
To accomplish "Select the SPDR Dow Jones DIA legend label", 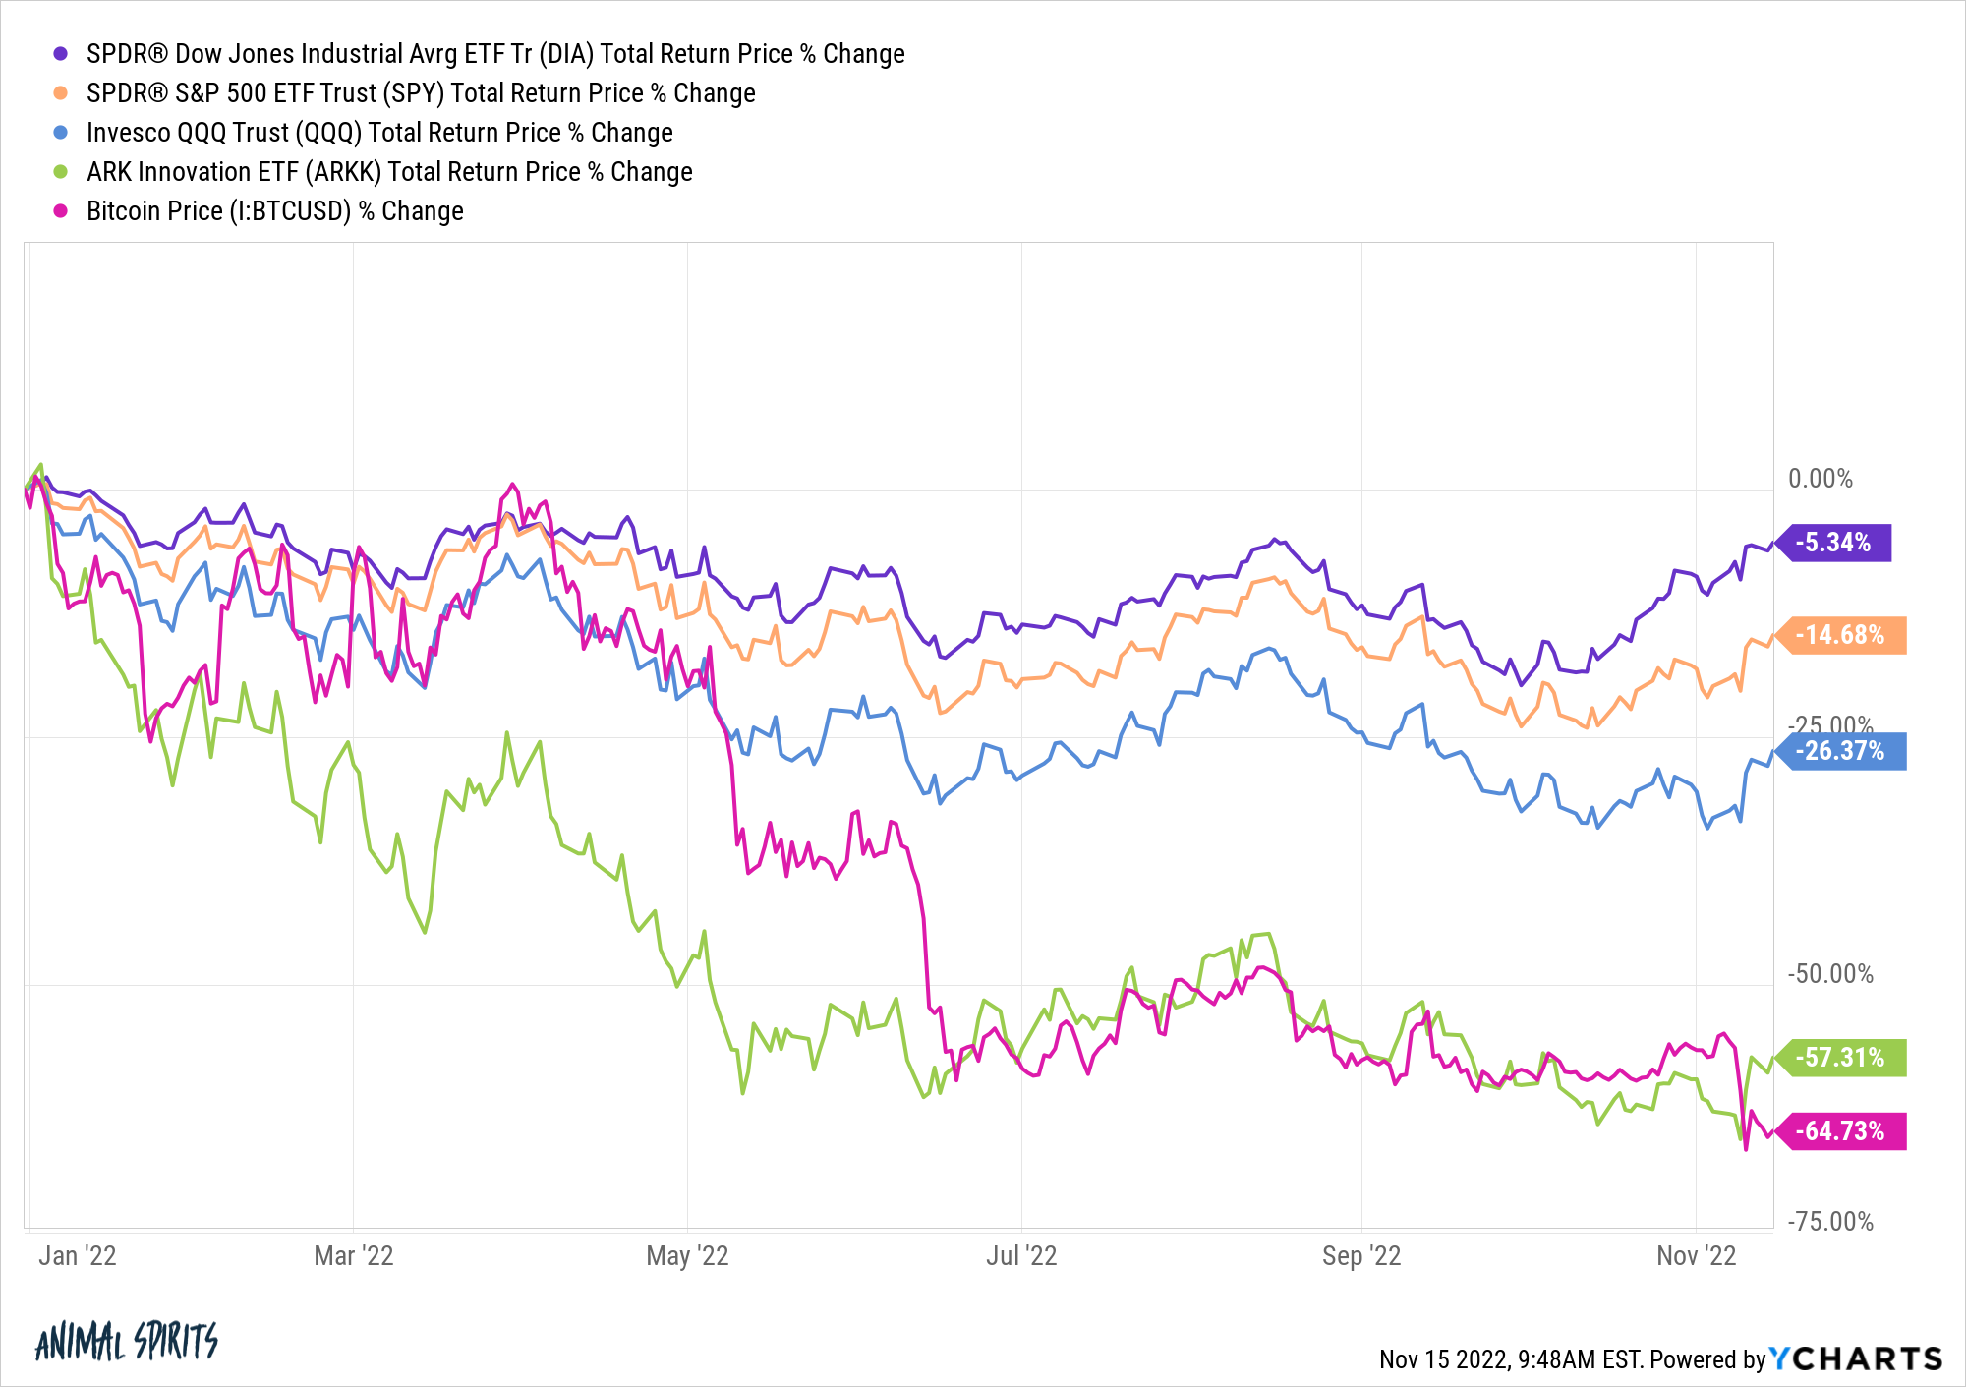I will click(x=495, y=54).
